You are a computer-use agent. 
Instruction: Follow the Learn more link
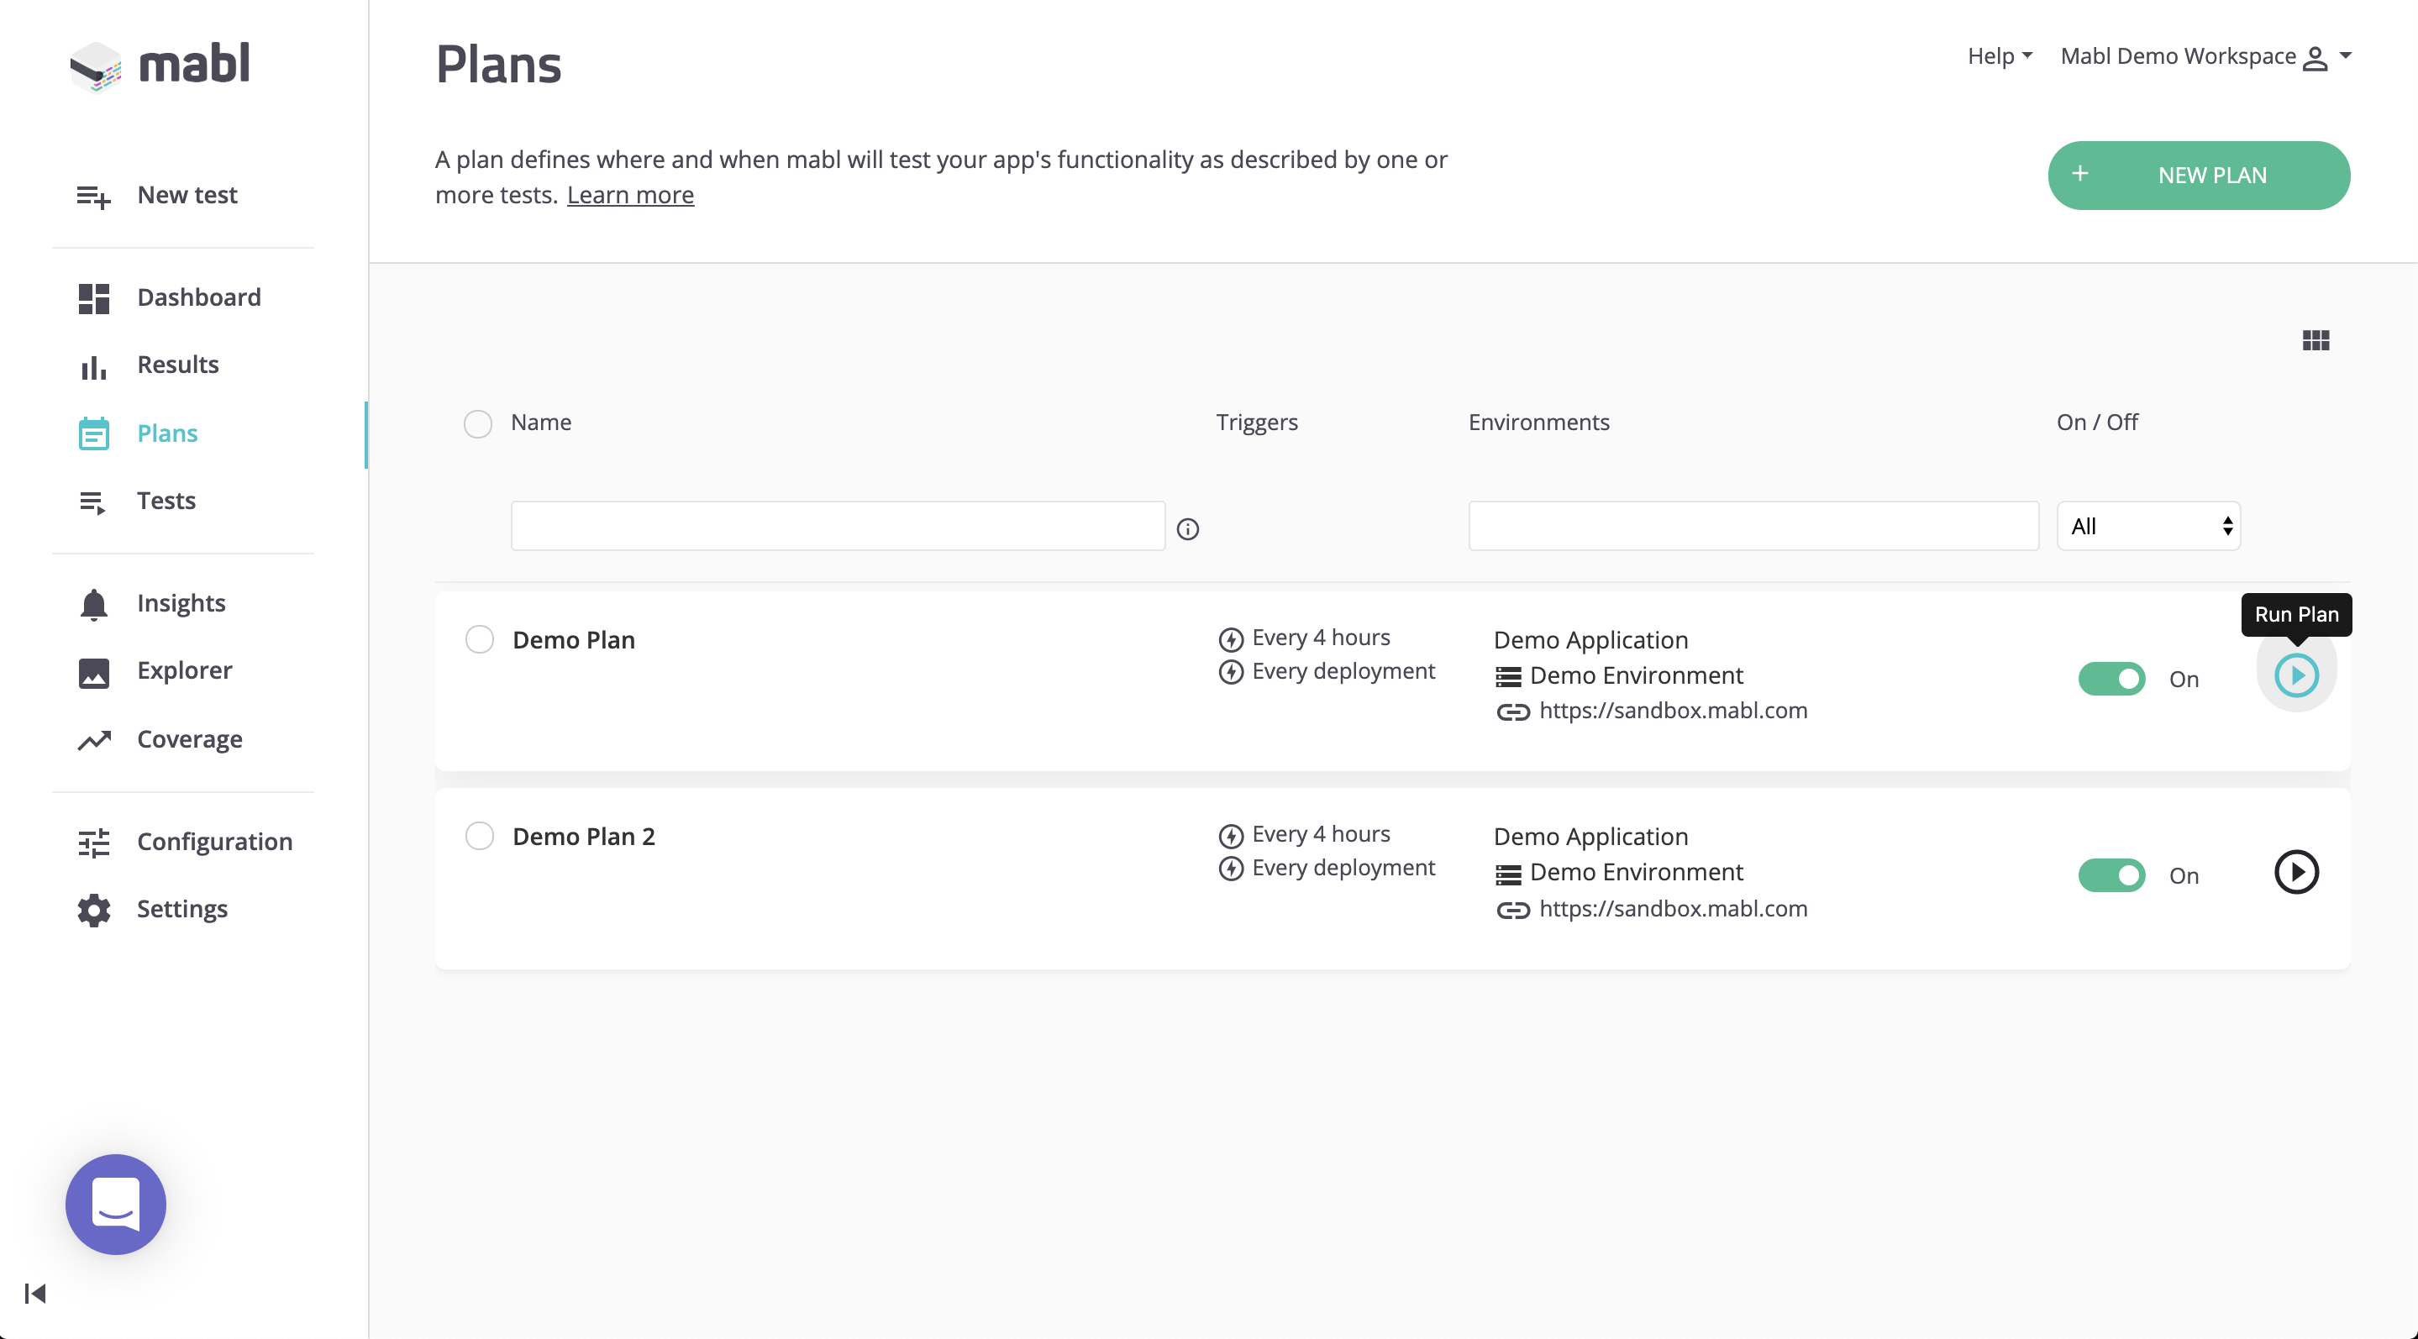[x=630, y=195]
